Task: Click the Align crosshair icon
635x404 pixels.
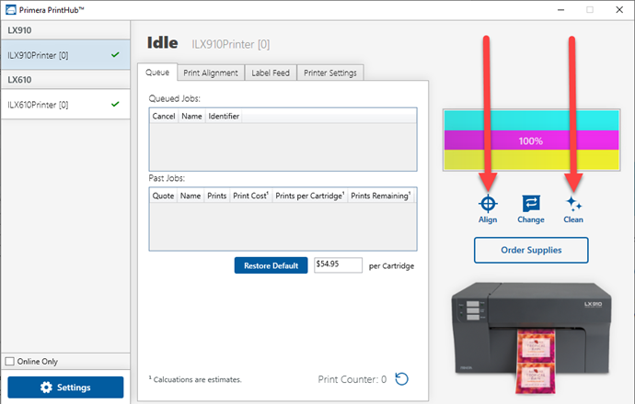Action: click(488, 204)
